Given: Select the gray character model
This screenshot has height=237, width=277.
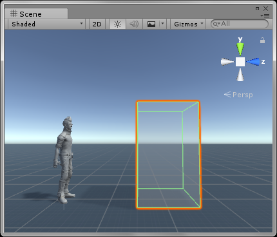Looking at the screenshot, I should (64, 160).
